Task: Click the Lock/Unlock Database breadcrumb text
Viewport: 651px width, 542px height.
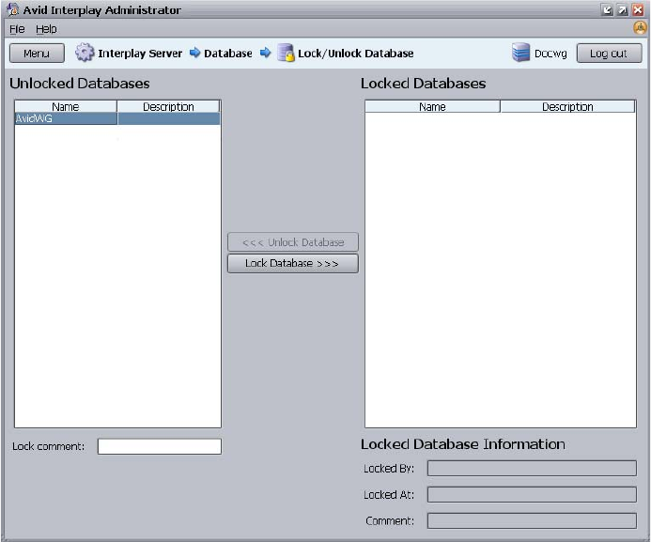Action: coord(356,54)
